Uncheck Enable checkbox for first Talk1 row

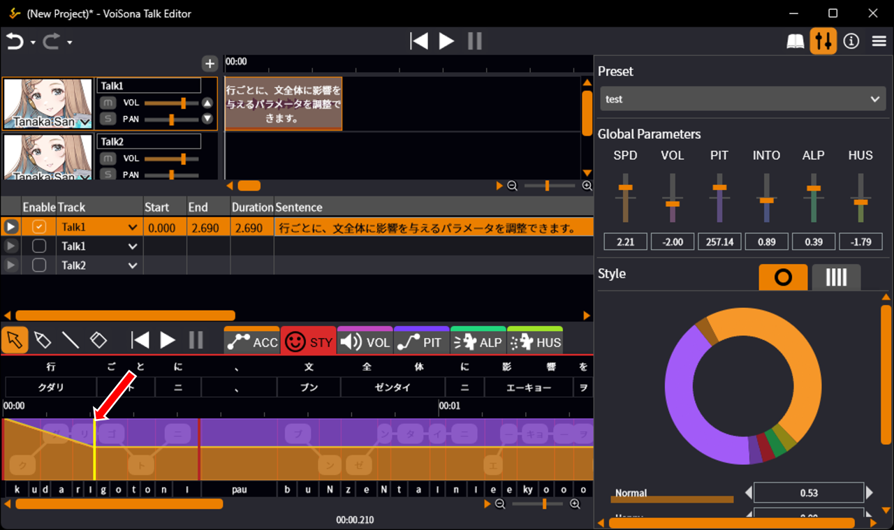pyautogui.click(x=39, y=227)
